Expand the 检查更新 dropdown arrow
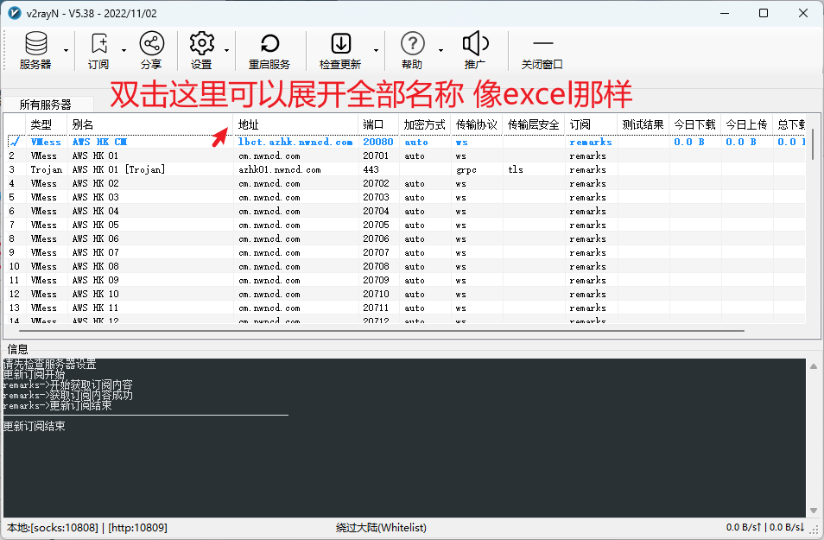The height and width of the screenshot is (540, 824). point(377,50)
